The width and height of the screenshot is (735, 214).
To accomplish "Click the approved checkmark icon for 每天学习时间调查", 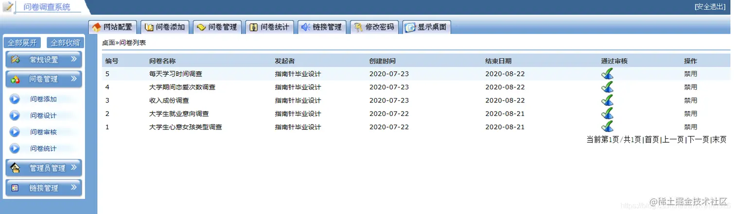I will (x=607, y=74).
